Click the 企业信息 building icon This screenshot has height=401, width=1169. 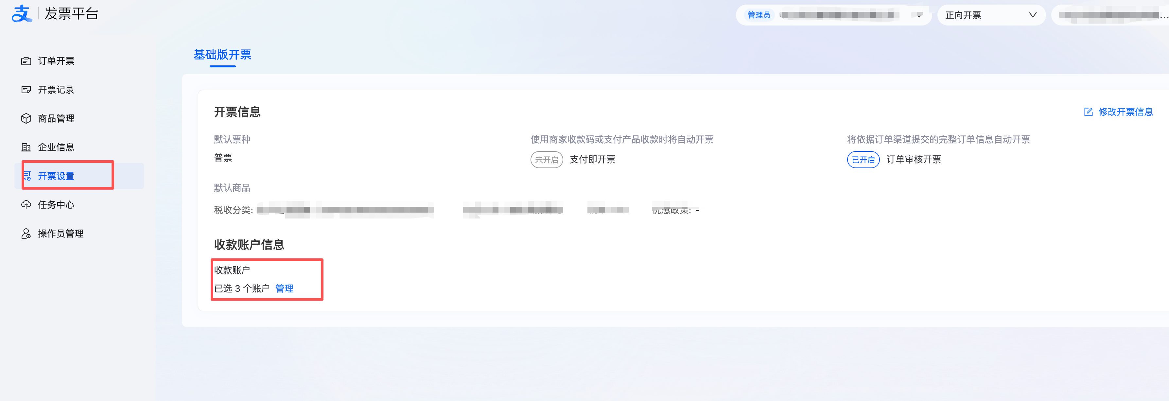[x=26, y=147]
